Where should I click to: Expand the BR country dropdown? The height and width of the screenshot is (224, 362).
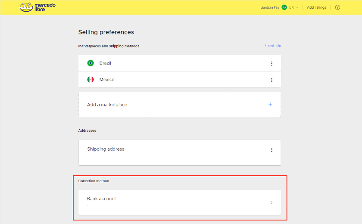tap(294, 7)
